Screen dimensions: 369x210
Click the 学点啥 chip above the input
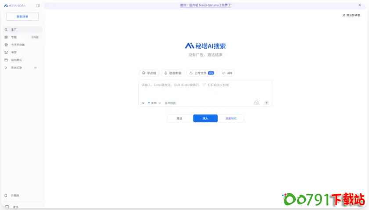pyautogui.click(x=149, y=73)
